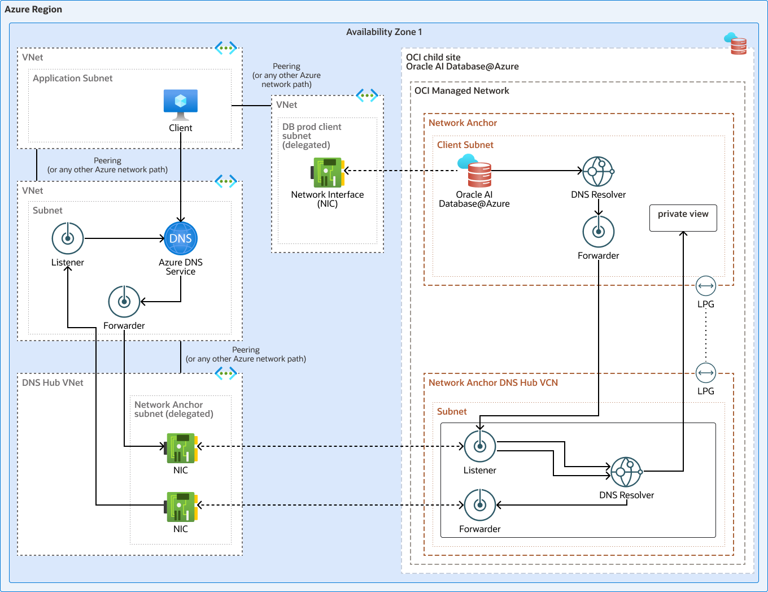Select the Oracle AI Database@Azure icon in Client Subnet
The height and width of the screenshot is (592, 768).
point(475,171)
